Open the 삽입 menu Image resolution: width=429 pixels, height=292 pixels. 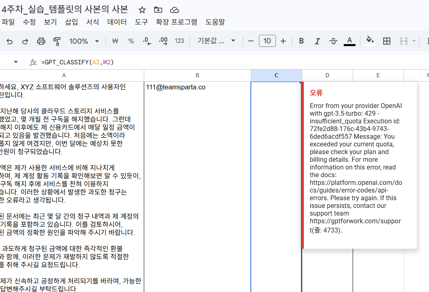71,22
